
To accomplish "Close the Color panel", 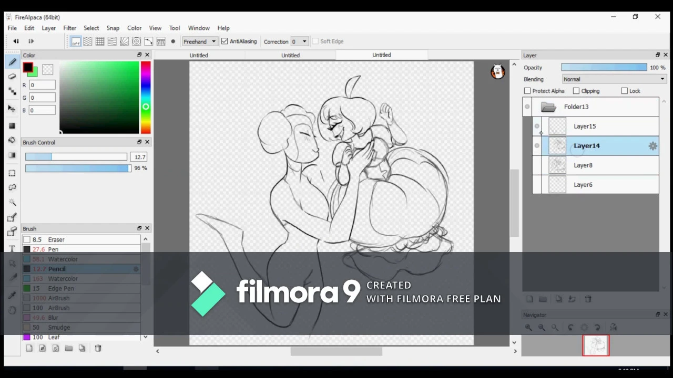I will click(147, 55).
